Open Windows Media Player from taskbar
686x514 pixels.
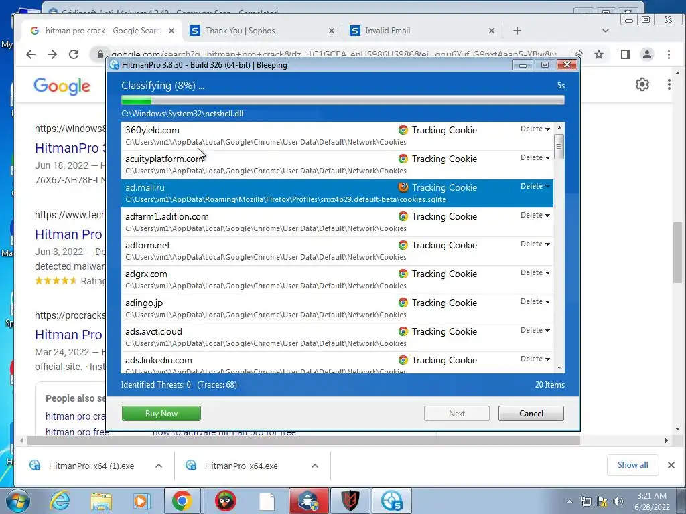(x=142, y=501)
